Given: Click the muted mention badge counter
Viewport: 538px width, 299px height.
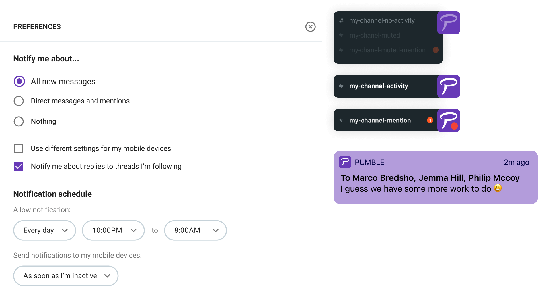Looking at the screenshot, I should (x=436, y=50).
